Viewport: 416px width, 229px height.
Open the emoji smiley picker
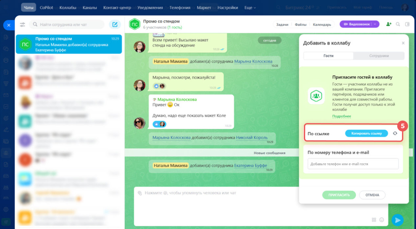click(x=382, y=220)
